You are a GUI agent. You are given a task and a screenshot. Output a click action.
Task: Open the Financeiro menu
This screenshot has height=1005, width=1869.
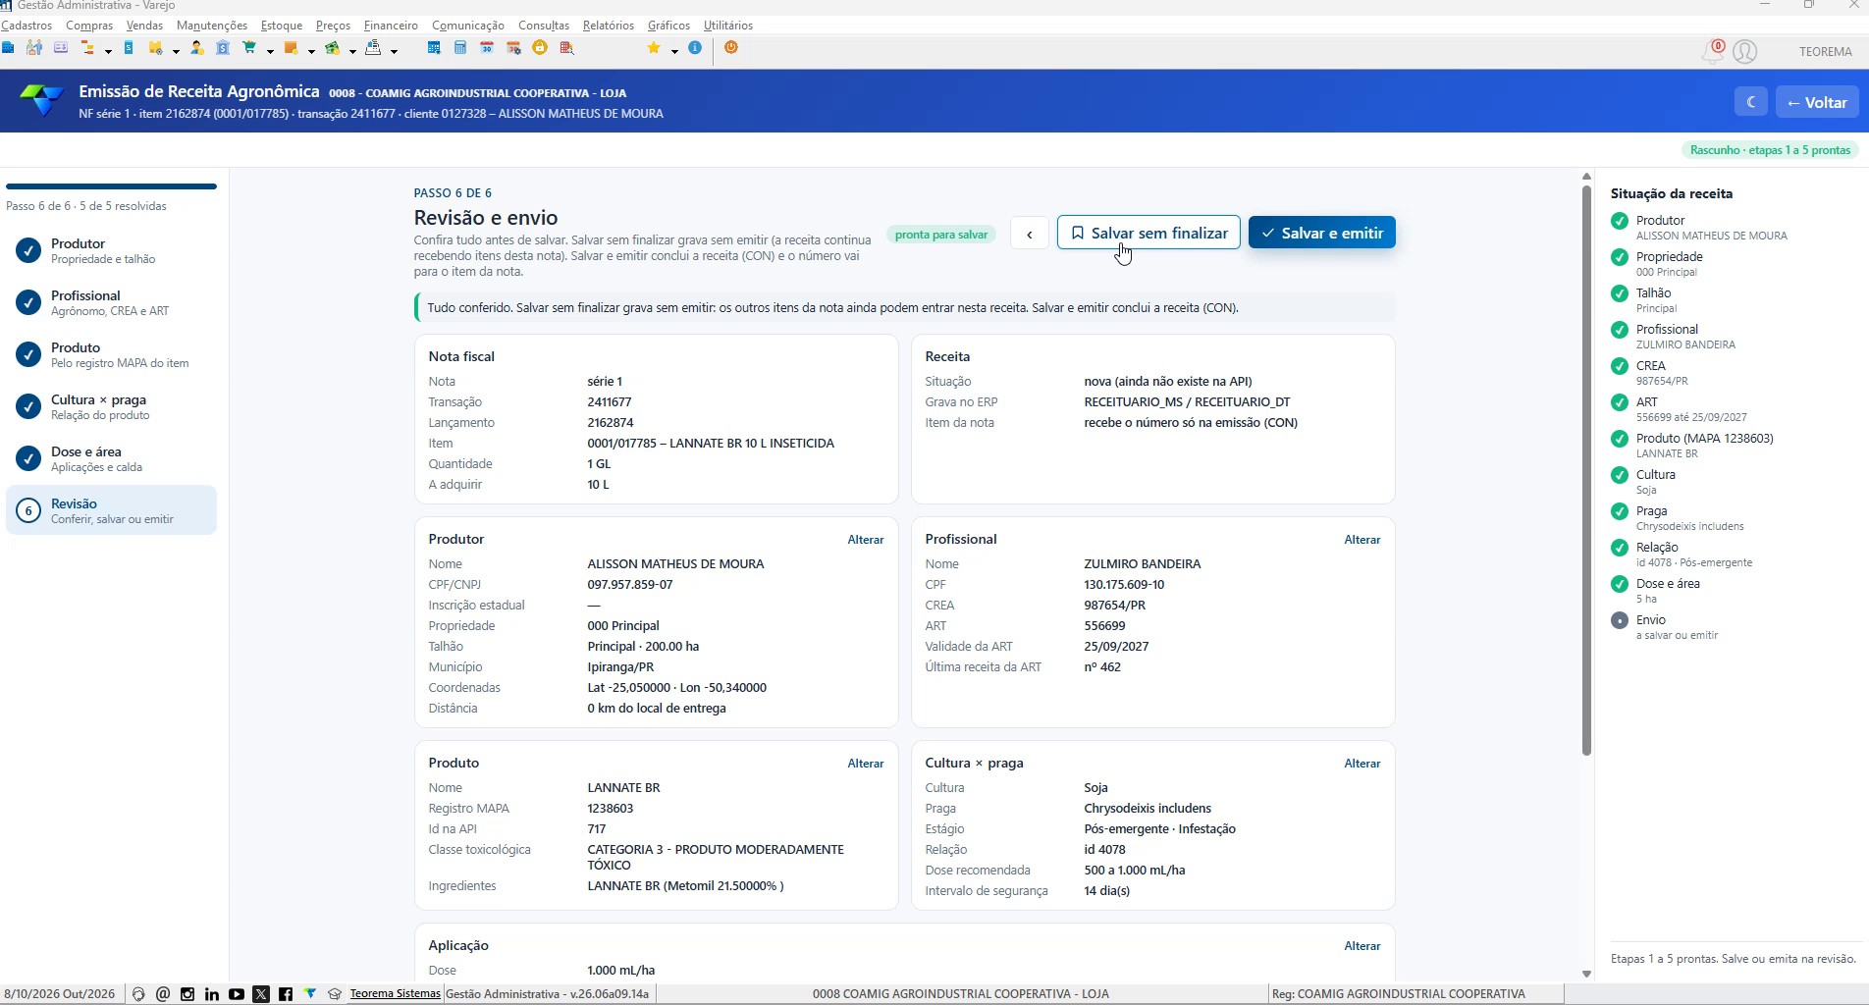click(x=391, y=26)
